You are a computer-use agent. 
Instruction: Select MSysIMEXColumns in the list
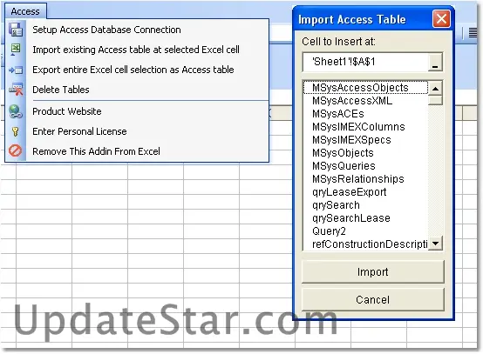click(365, 127)
